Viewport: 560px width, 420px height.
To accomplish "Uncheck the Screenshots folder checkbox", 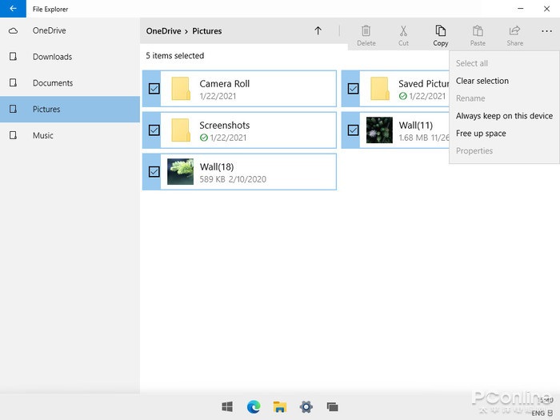I will click(x=154, y=130).
